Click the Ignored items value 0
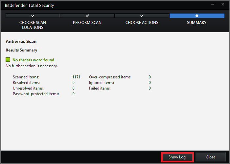230x164 pixels. pyautogui.click(x=149, y=83)
